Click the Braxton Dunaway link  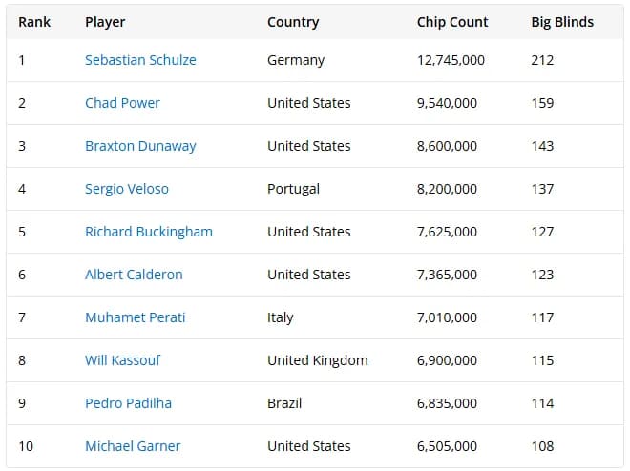(x=140, y=146)
